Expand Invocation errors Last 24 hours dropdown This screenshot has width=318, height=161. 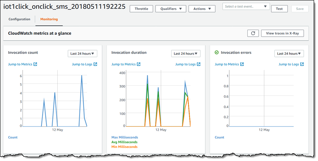click(289, 54)
